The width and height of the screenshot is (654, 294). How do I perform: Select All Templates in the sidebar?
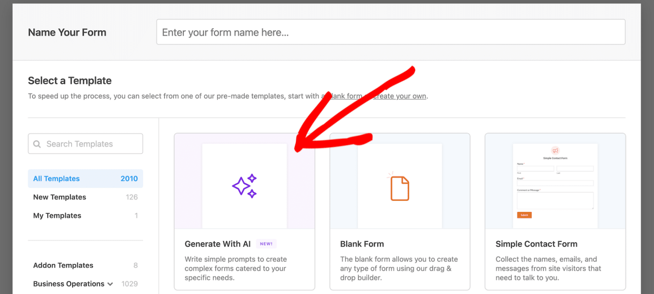click(x=56, y=178)
